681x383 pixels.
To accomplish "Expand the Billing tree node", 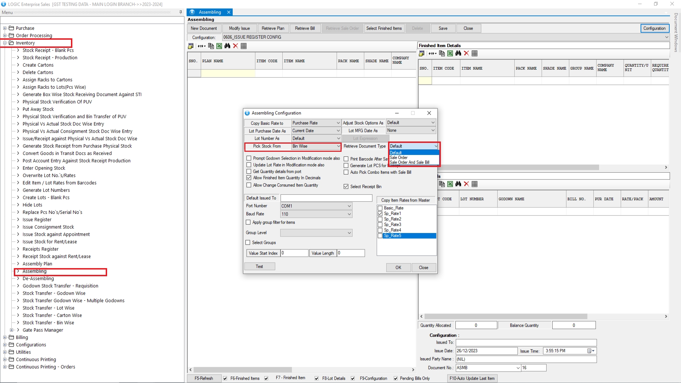I will (5, 338).
